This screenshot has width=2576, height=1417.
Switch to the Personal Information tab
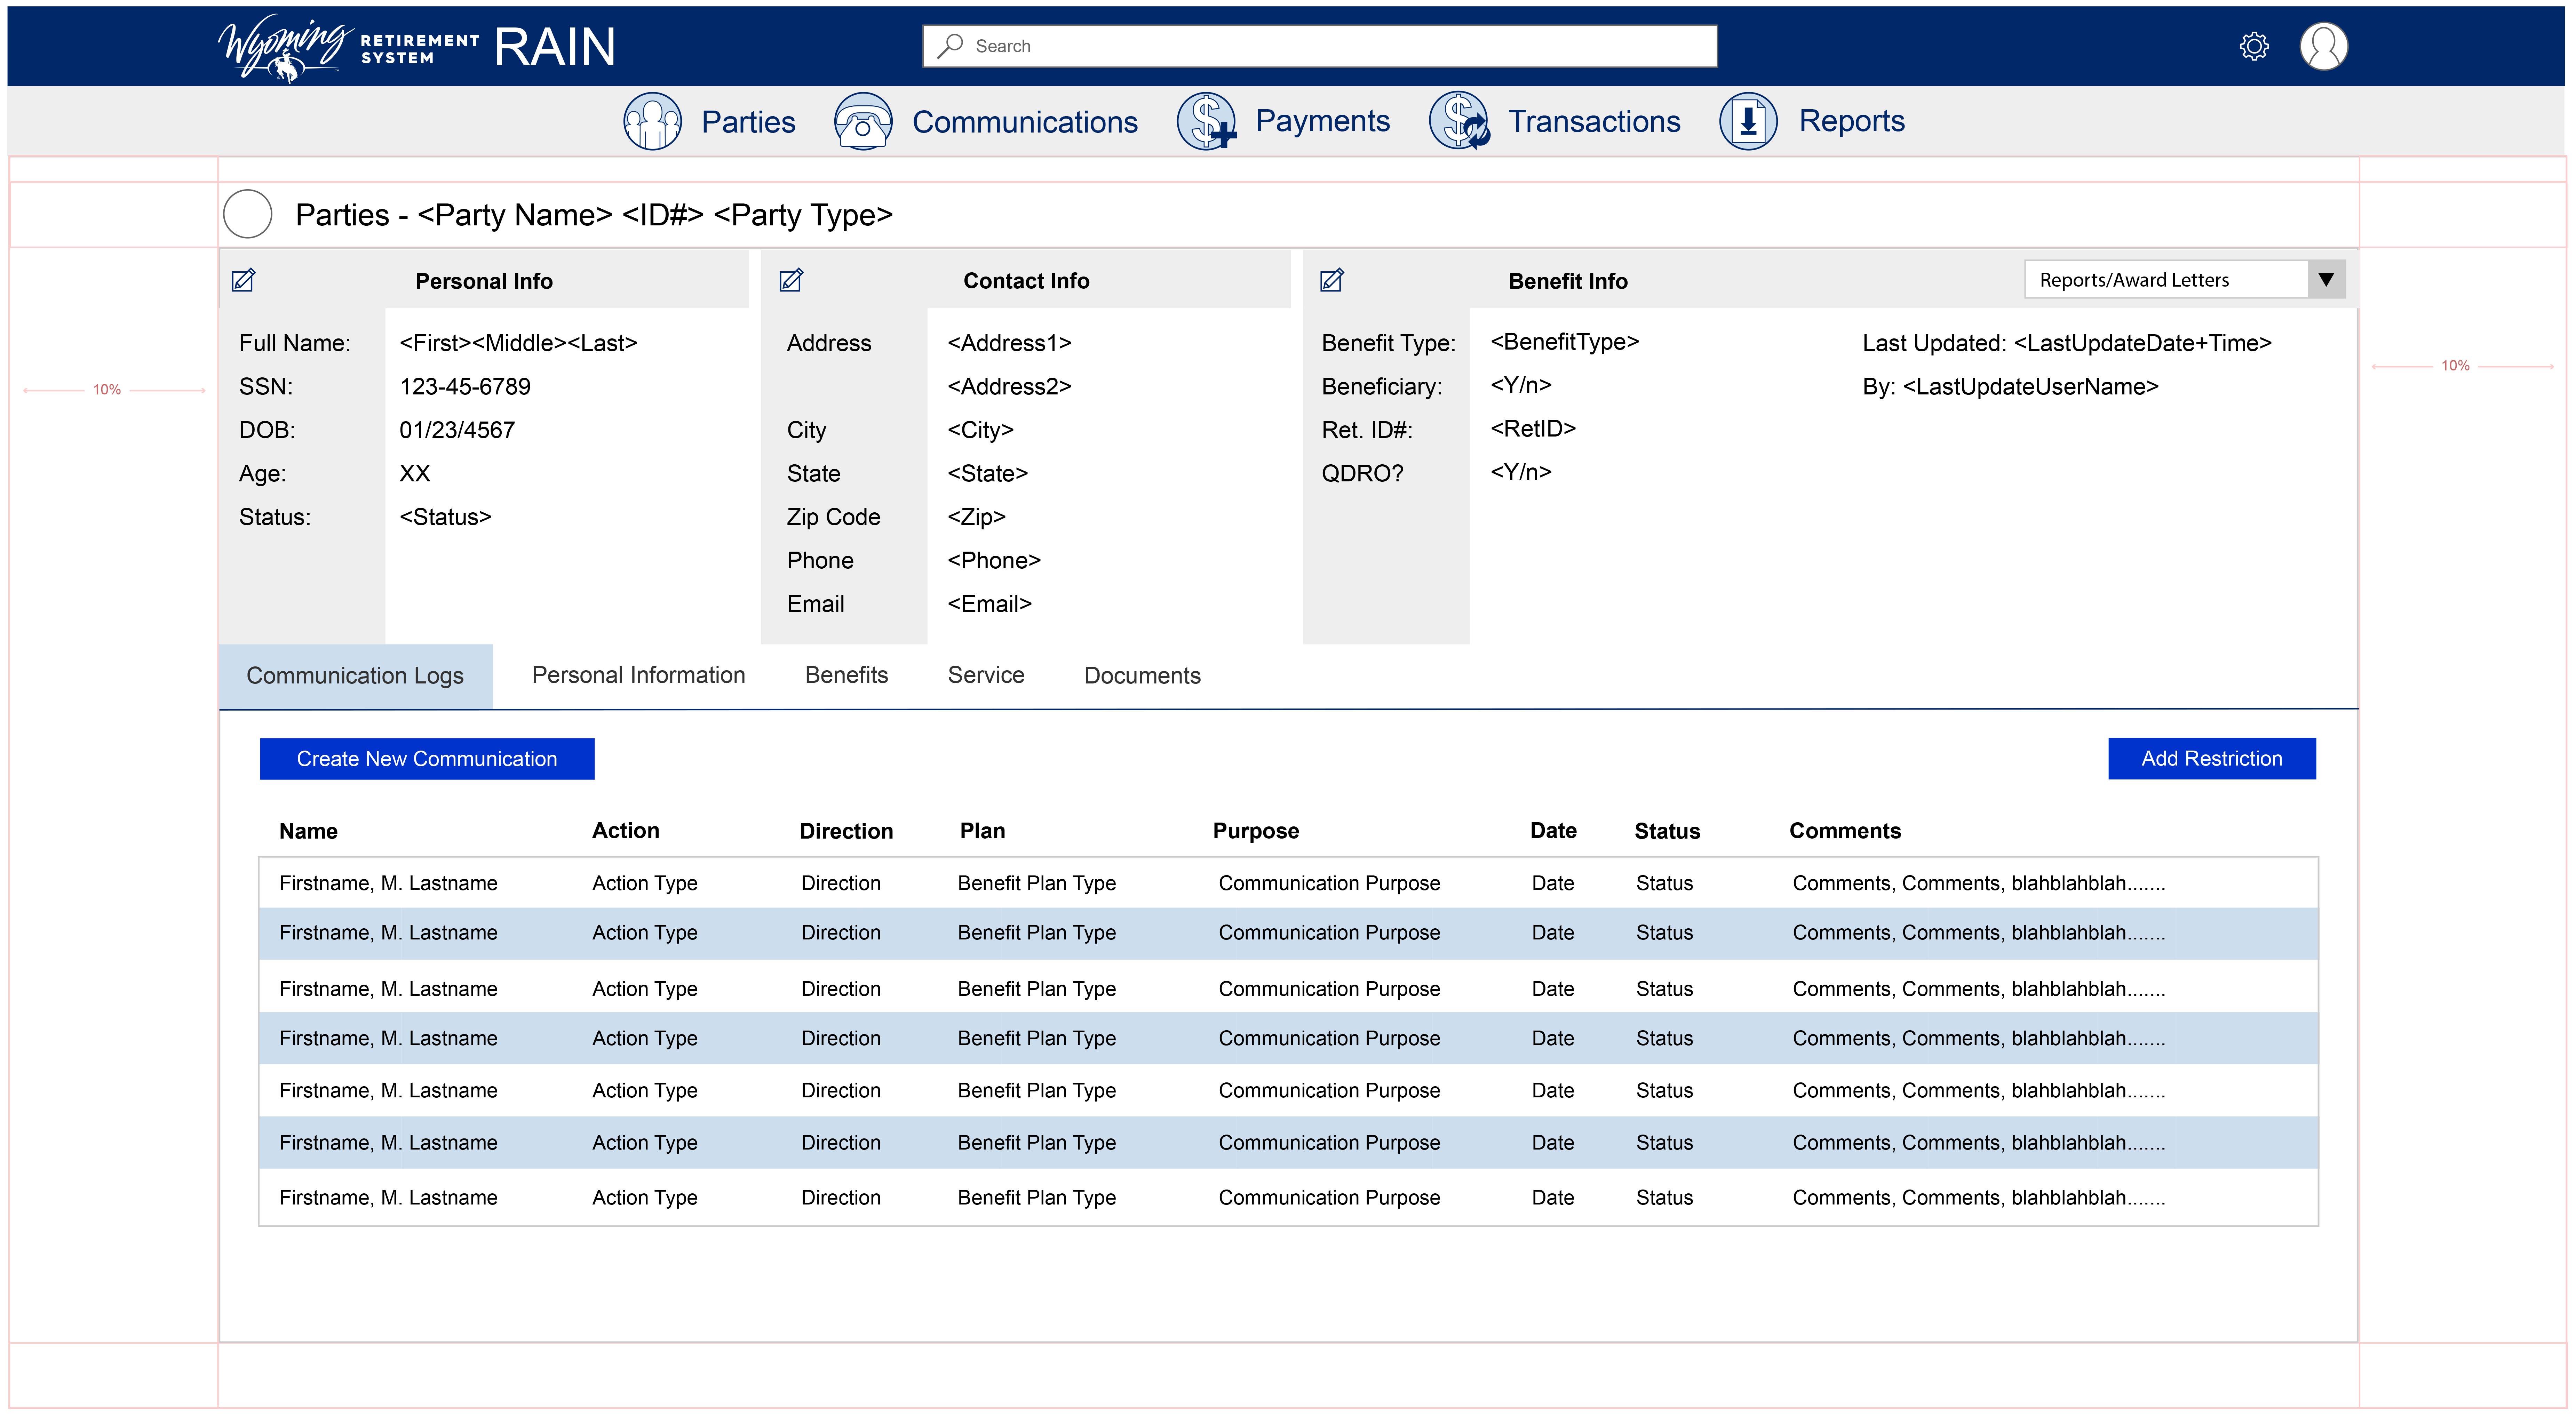(x=638, y=675)
